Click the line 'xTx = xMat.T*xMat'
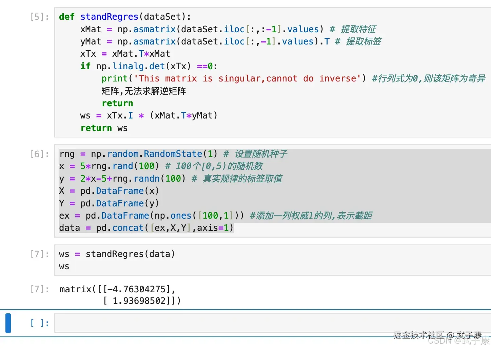Image resolution: width=491 pixels, height=349 pixels. [125, 54]
